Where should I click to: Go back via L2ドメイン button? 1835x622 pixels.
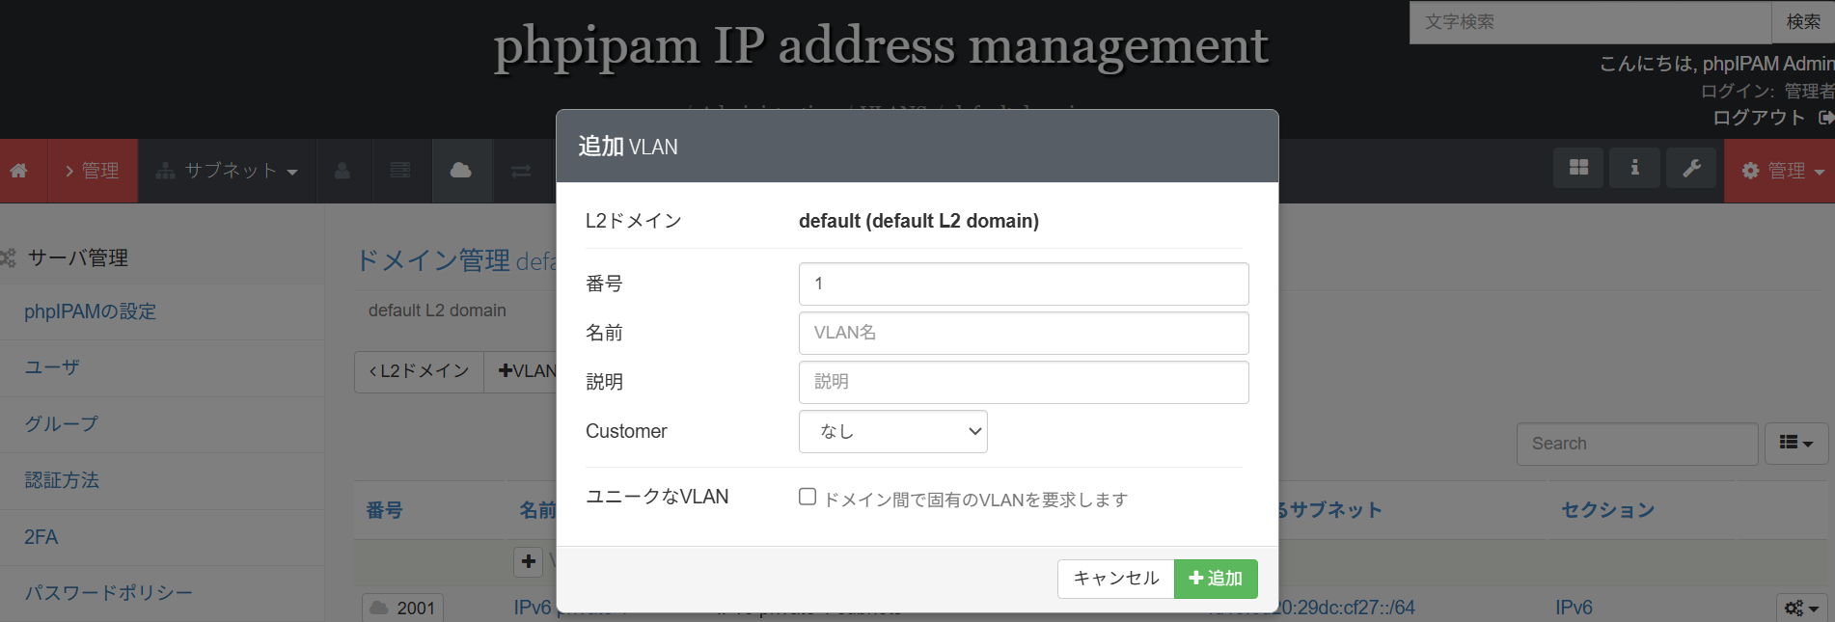coord(419,371)
